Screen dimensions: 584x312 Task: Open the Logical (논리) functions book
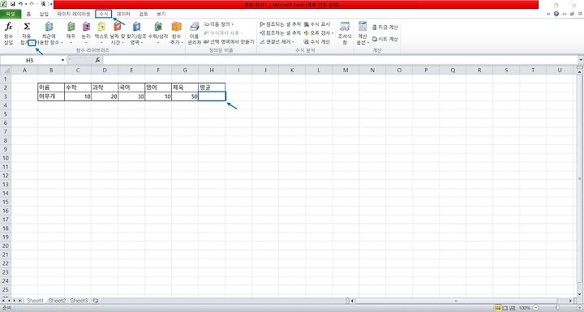point(86,27)
